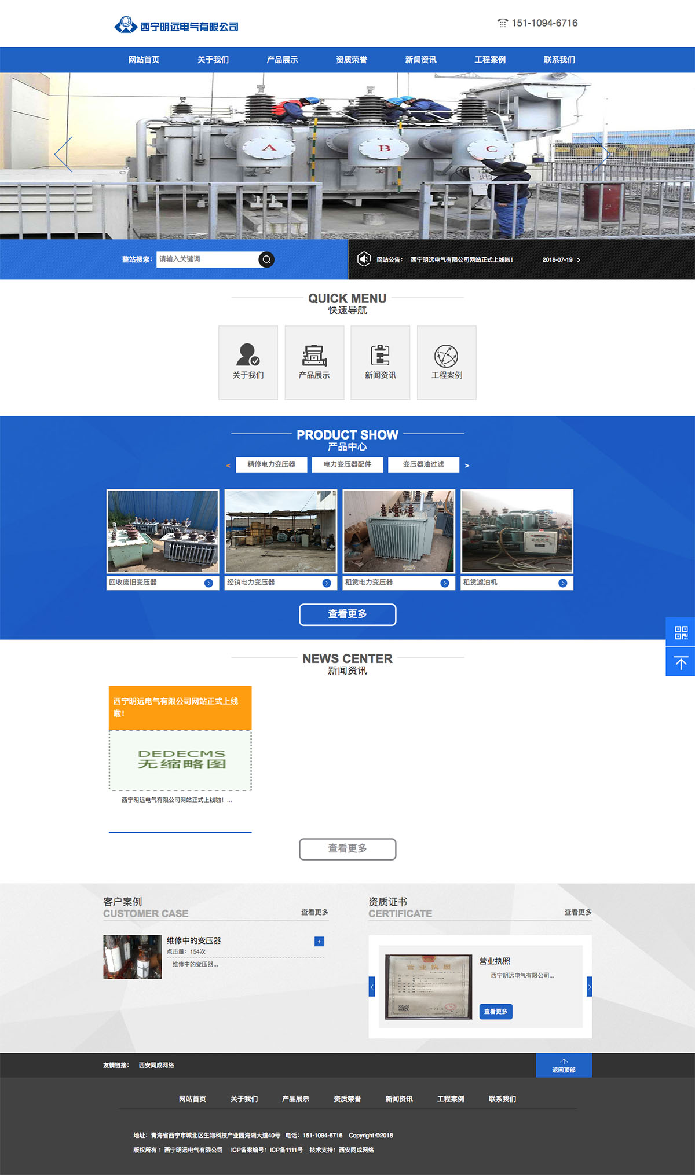Click the company logo in the header
This screenshot has width=695, height=1175.
coord(176,25)
